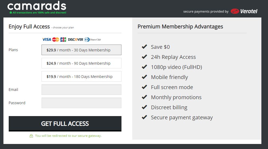
Task: Click the Secure payment gateway checkmark
Action: (144, 117)
